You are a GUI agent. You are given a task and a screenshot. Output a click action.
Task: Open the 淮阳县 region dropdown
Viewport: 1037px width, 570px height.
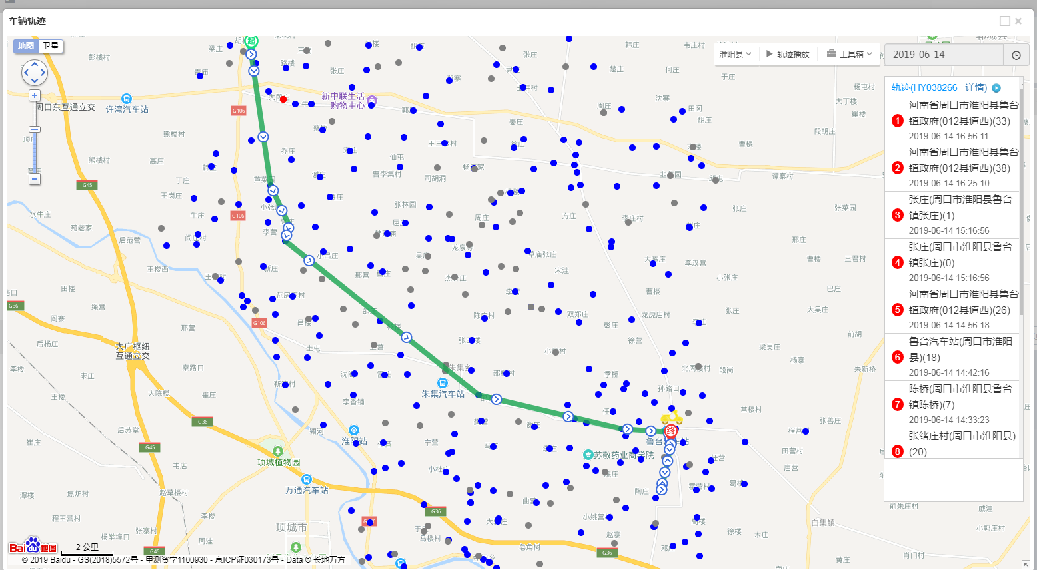735,55
